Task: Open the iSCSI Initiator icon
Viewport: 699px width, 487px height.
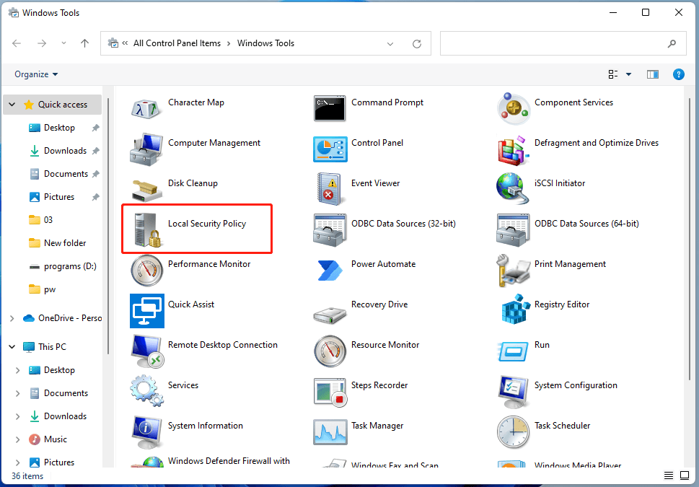Action: click(511, 188)
